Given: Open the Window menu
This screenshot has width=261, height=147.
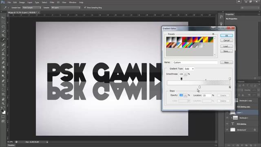Looking at the screenshot, I should click(x=73, y=2).
